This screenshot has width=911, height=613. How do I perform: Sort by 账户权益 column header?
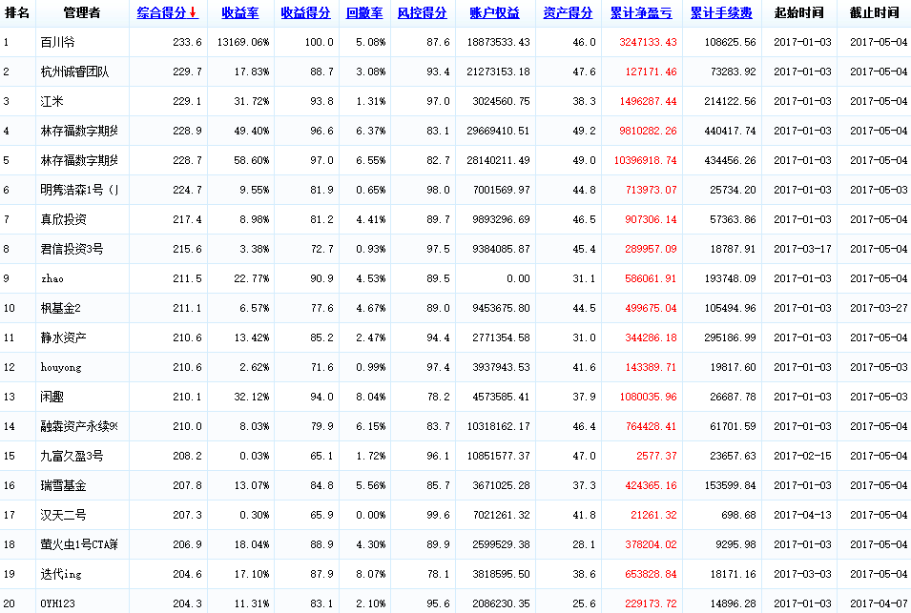tap(494, 12)
